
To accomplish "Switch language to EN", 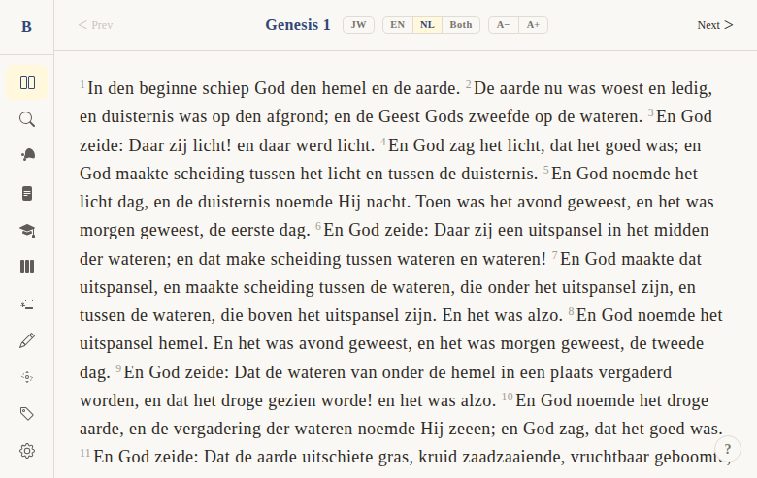I will tap(398, 25).
